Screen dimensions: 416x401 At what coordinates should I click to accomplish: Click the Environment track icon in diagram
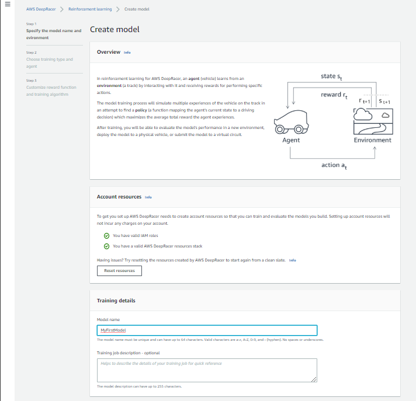[x=373, y=121]
